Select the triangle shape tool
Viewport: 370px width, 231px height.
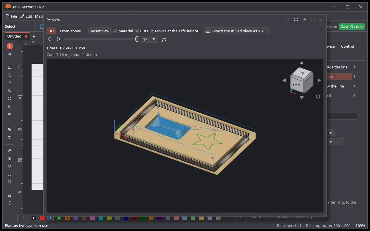10,83
